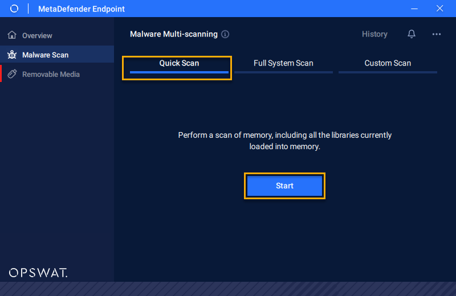Viewport: 456px width, 296px height.
Task: Start the quick scan
Action: 284,186
